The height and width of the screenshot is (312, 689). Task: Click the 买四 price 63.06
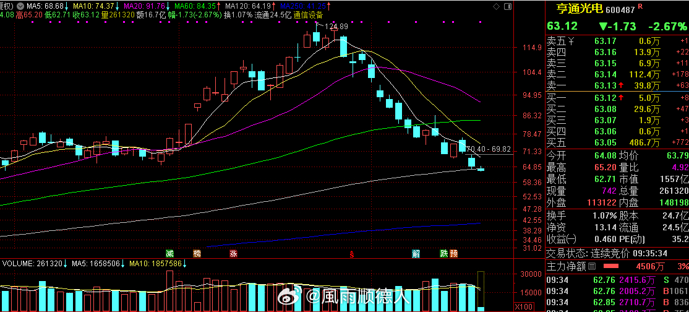coord(605,131)
